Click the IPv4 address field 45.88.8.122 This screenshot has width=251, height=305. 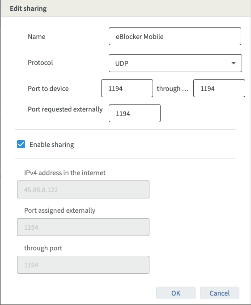tap(83, 189)
